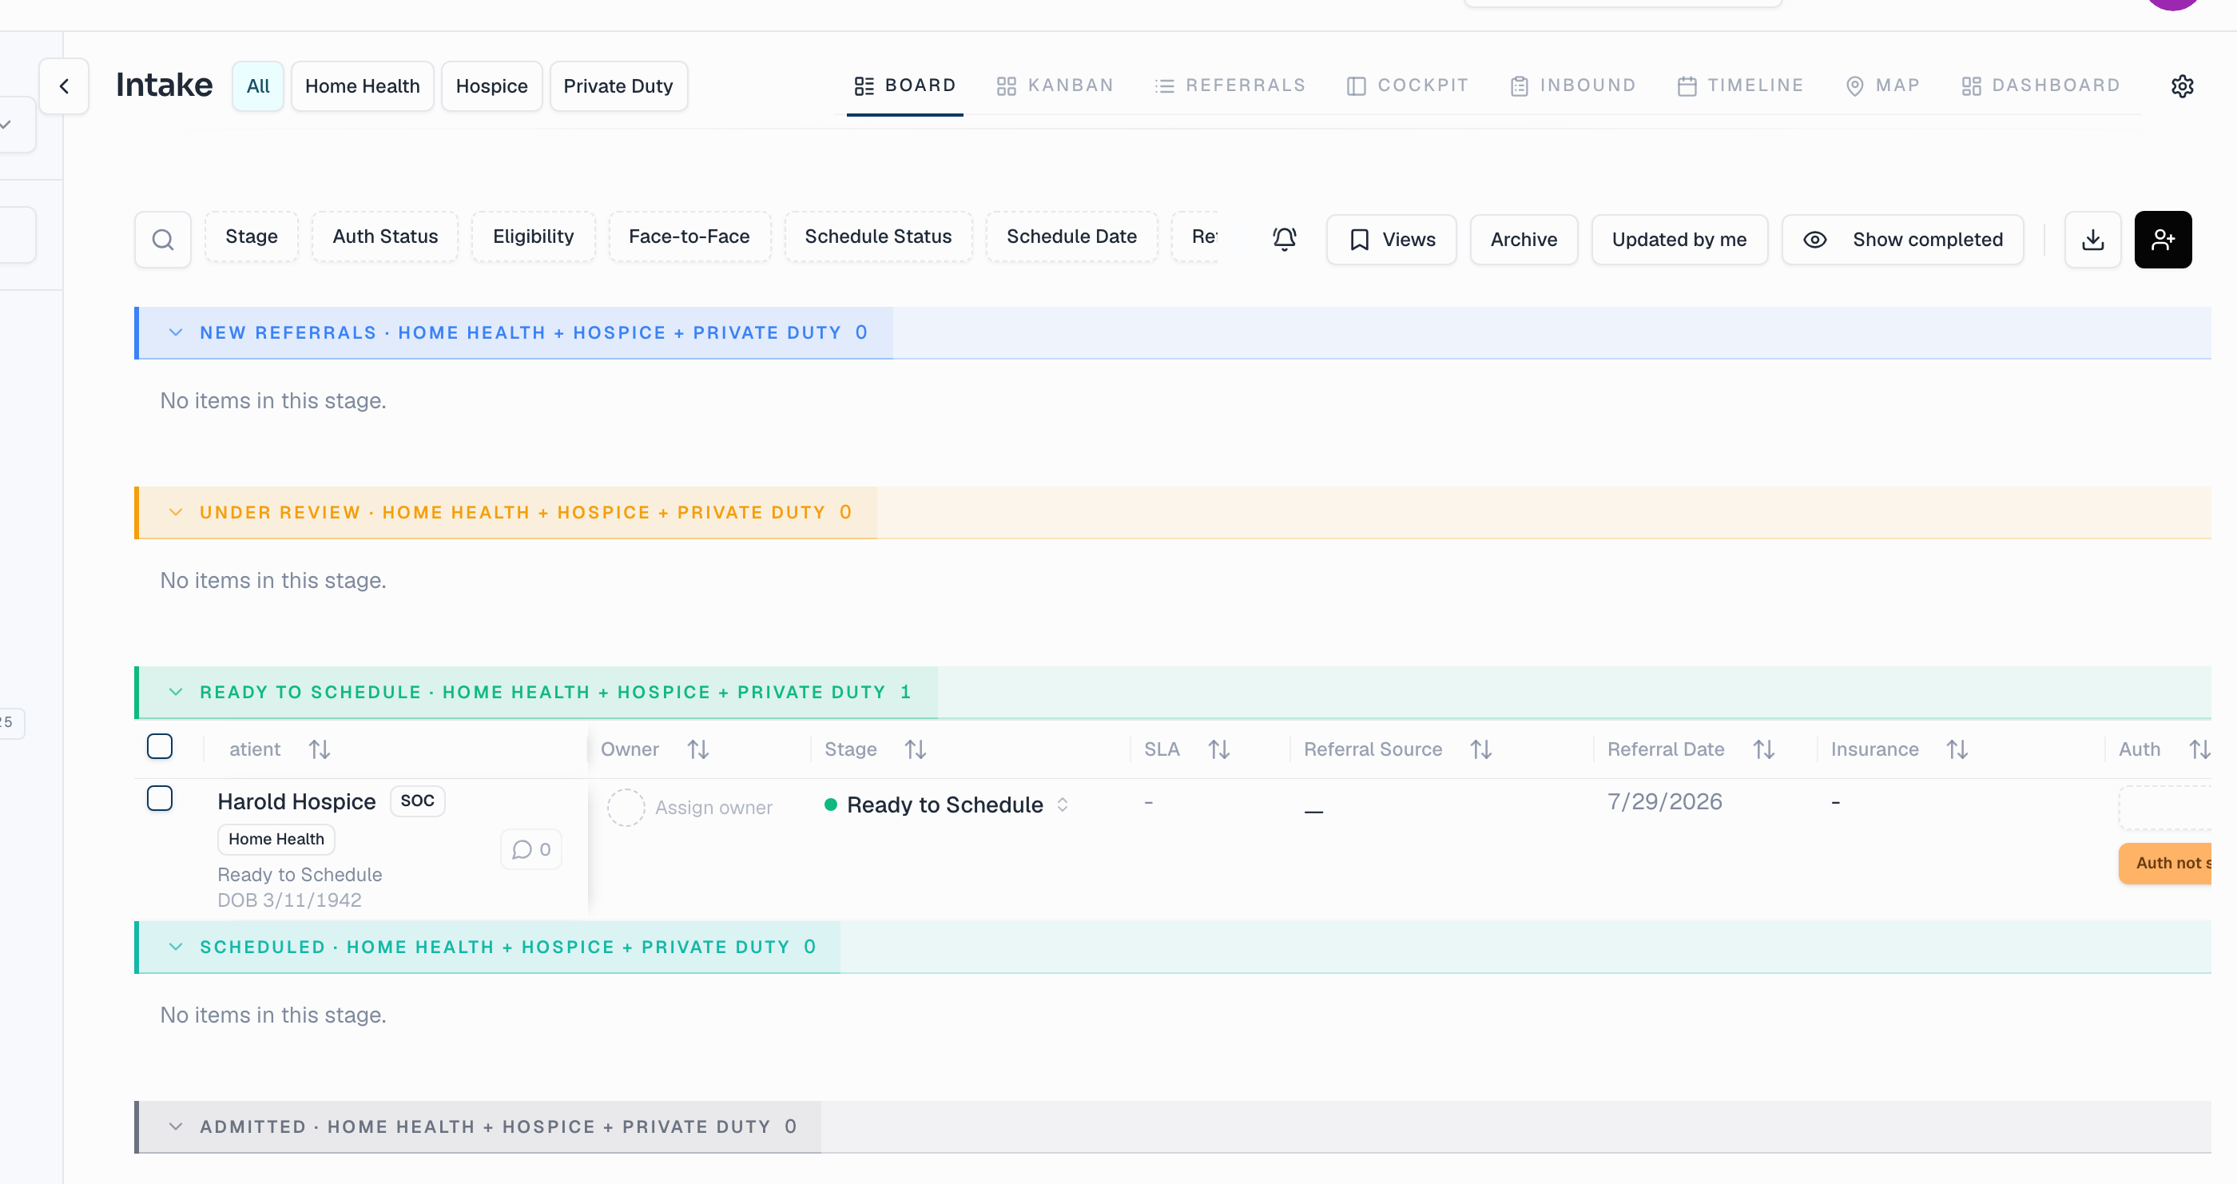Screen dimensions: 2237x1184
Task: Switch to the Cockpit tab
Action: pyautogui.click(x=1407, y=85)
